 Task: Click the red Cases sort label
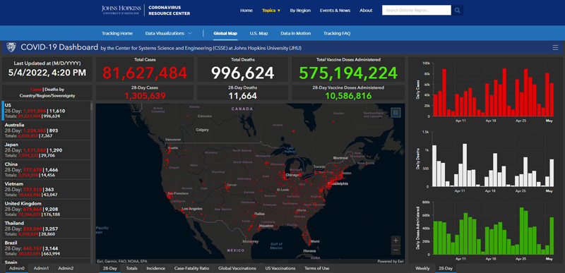click(x=36, y=90)
